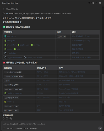Send message with arrow button

(100, 128)
